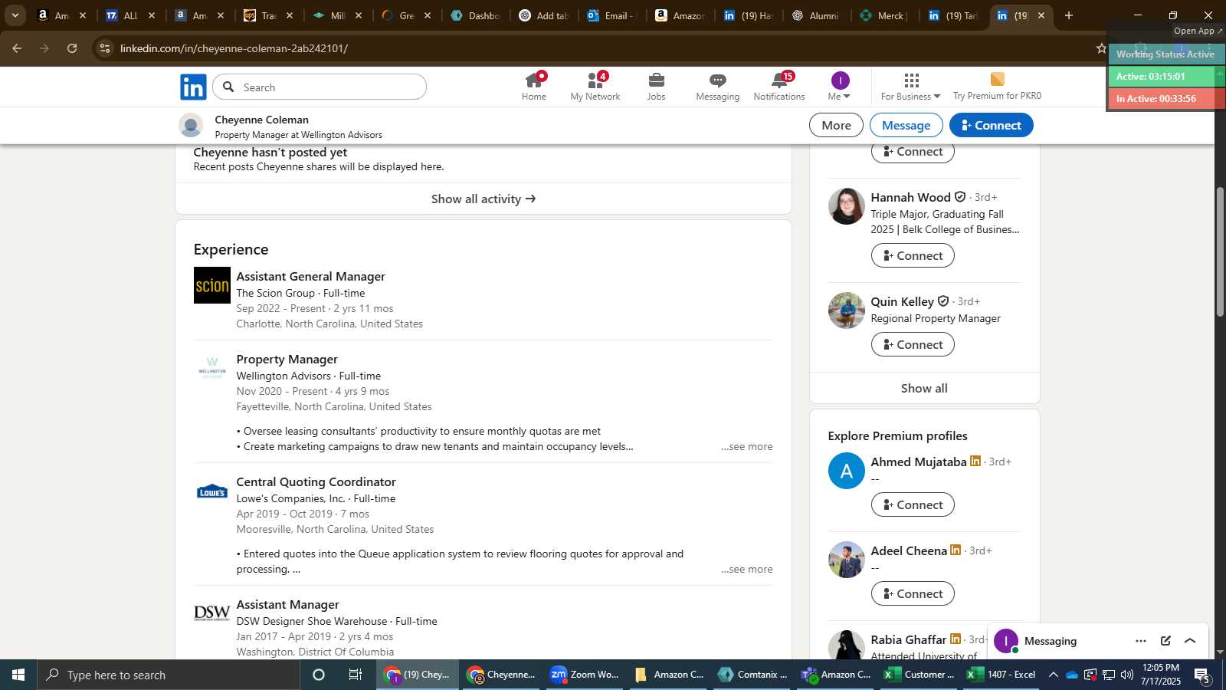Switch to the Dashboard tab
The width and height of the screenshot is (1226, 690).
click(x=476, y=15)
